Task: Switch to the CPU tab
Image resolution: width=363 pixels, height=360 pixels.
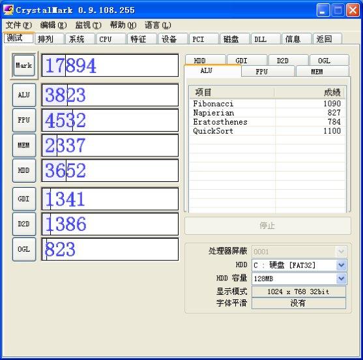Action: point(111,39)
